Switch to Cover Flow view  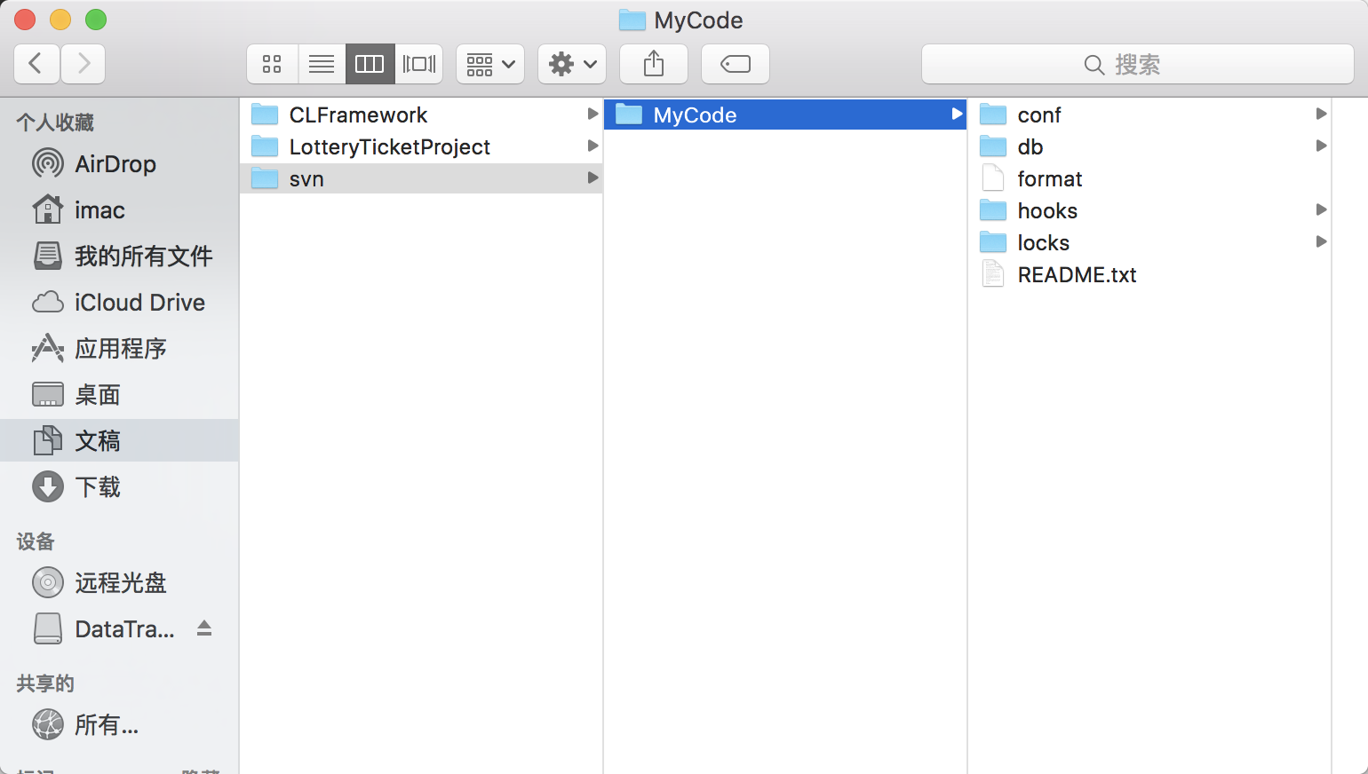[x=419, y=64]
